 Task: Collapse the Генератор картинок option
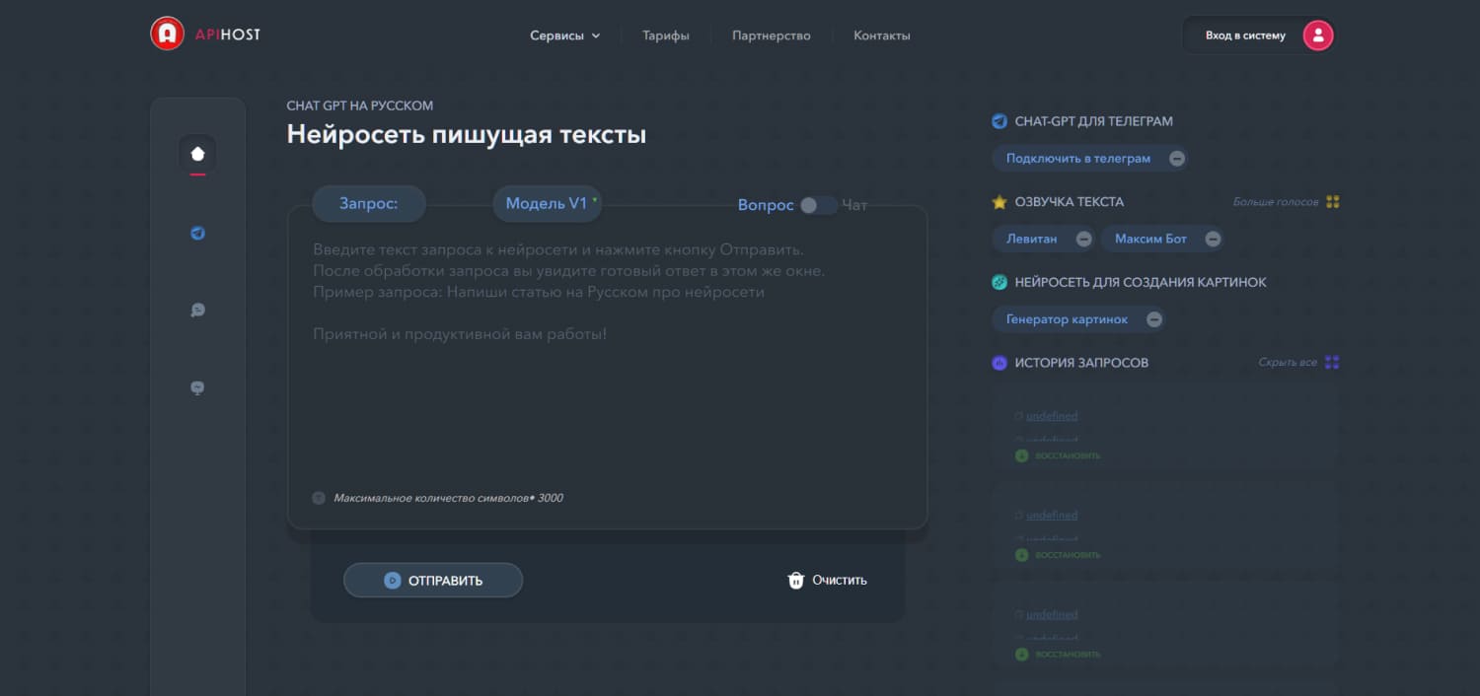pyautogui.click(x=1154, y=318)
